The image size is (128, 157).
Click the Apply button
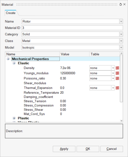point(64,149)
